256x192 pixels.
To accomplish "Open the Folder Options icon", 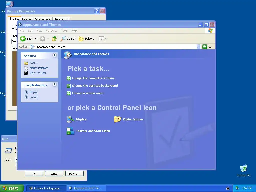I will click(118, 119).
